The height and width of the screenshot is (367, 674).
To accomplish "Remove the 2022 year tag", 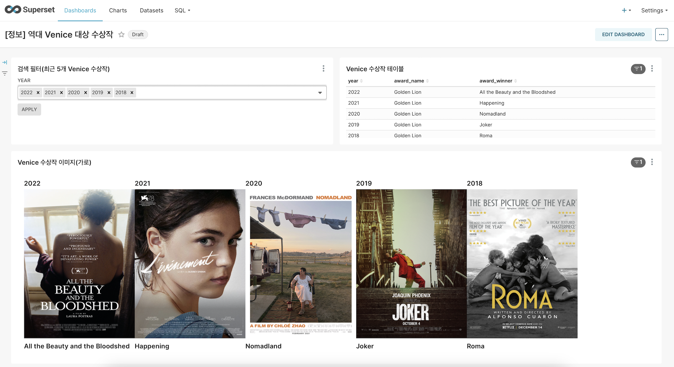I will tap(38, 92).
